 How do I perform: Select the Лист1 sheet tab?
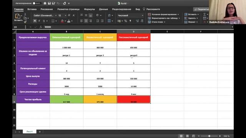click(x=30, y=131)
